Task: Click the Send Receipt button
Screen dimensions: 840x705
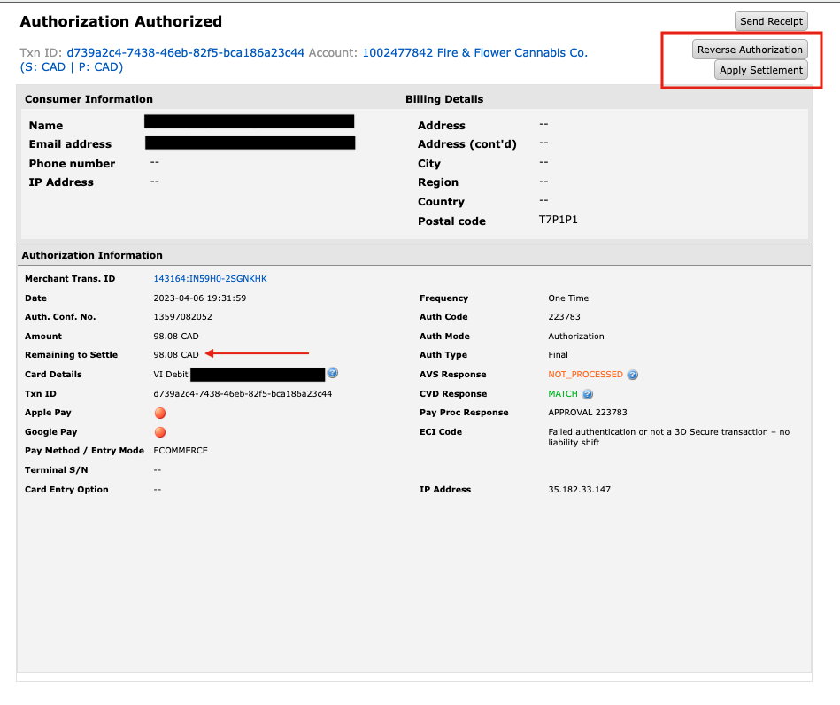Action: (x=771, y=21)
